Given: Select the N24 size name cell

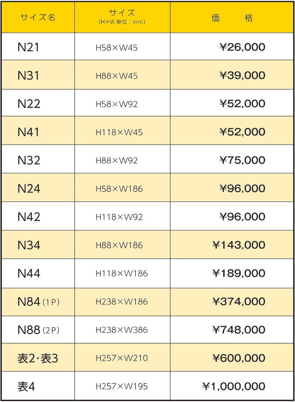Looking at the screenshot, I should click(x=29, y=189).
